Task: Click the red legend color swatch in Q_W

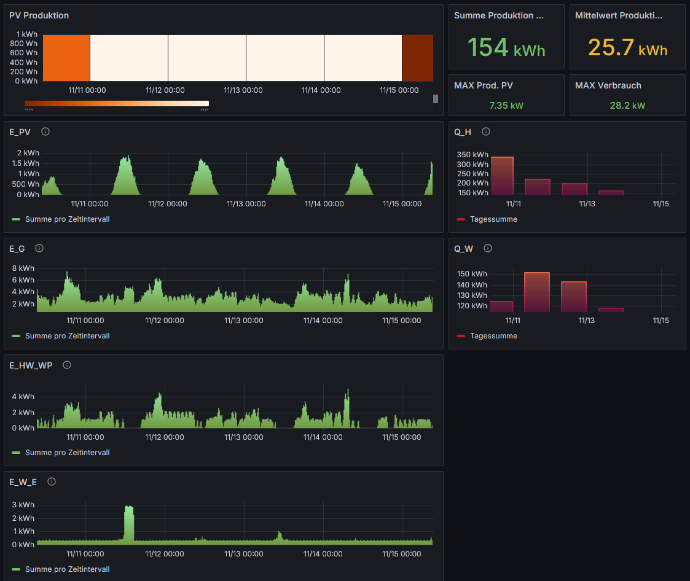Action: (x=461, y=335)
